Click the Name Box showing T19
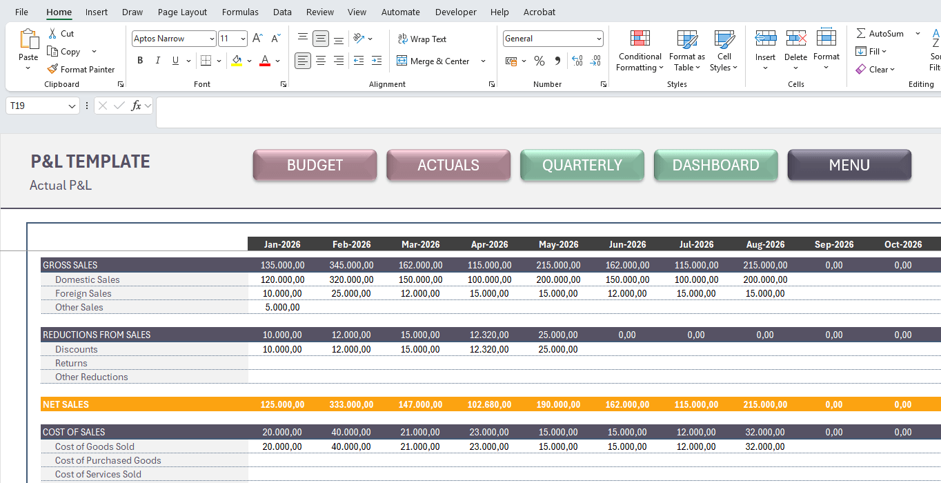 [38, 106]
